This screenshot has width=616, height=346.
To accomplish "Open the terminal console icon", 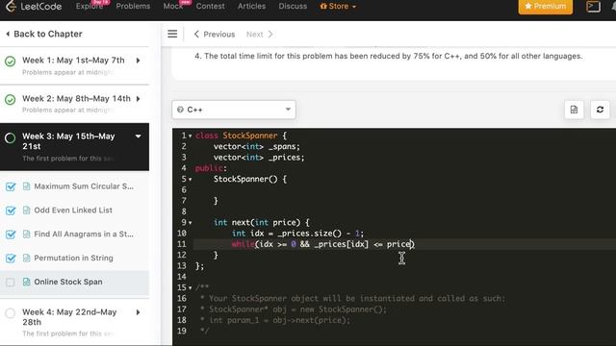I will click(x=593, y=7).
